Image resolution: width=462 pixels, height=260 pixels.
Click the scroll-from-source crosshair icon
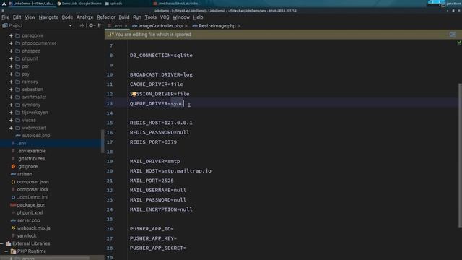pyautogui.click(x=82, y=26)
